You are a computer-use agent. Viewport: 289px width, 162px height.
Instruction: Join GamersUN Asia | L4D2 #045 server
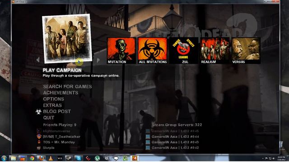click(175, 131)
